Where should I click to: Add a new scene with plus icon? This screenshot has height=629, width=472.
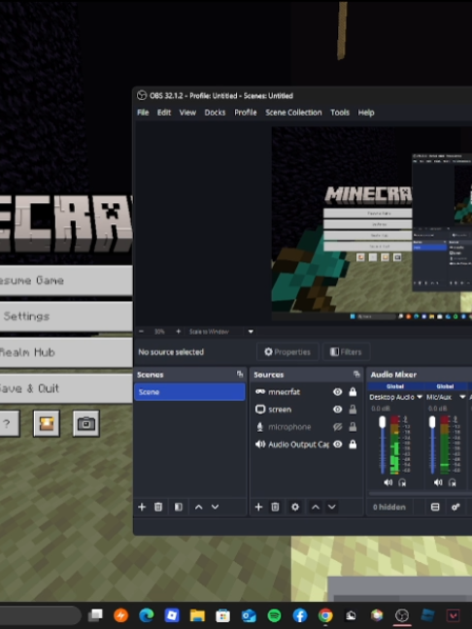pos(142,507)
